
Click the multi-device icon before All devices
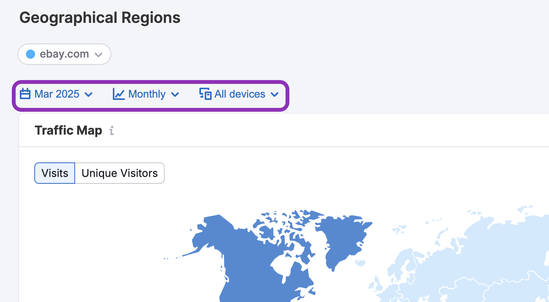coord(205,94)
